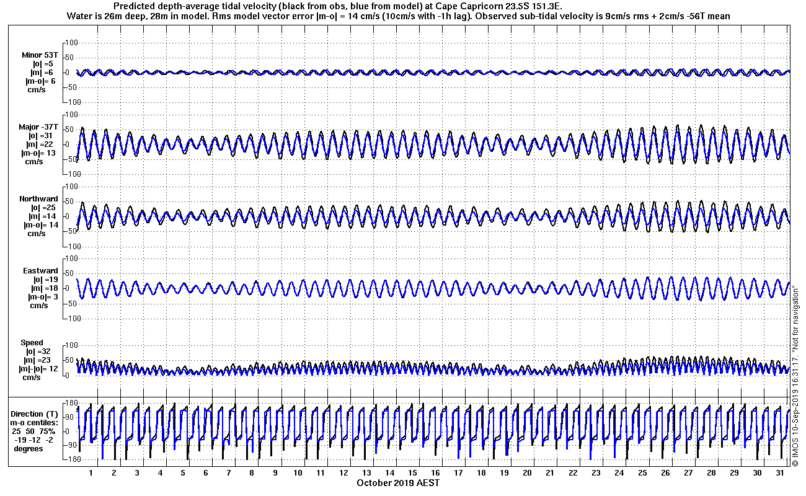Click the "m-o centiles:" label
Image resolution: width=806 pixels, height=496 pixels.
(33, 422)
